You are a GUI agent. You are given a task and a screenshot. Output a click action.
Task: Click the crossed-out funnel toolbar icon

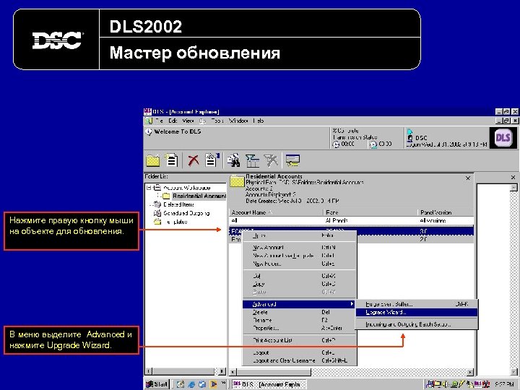point(271,161)
